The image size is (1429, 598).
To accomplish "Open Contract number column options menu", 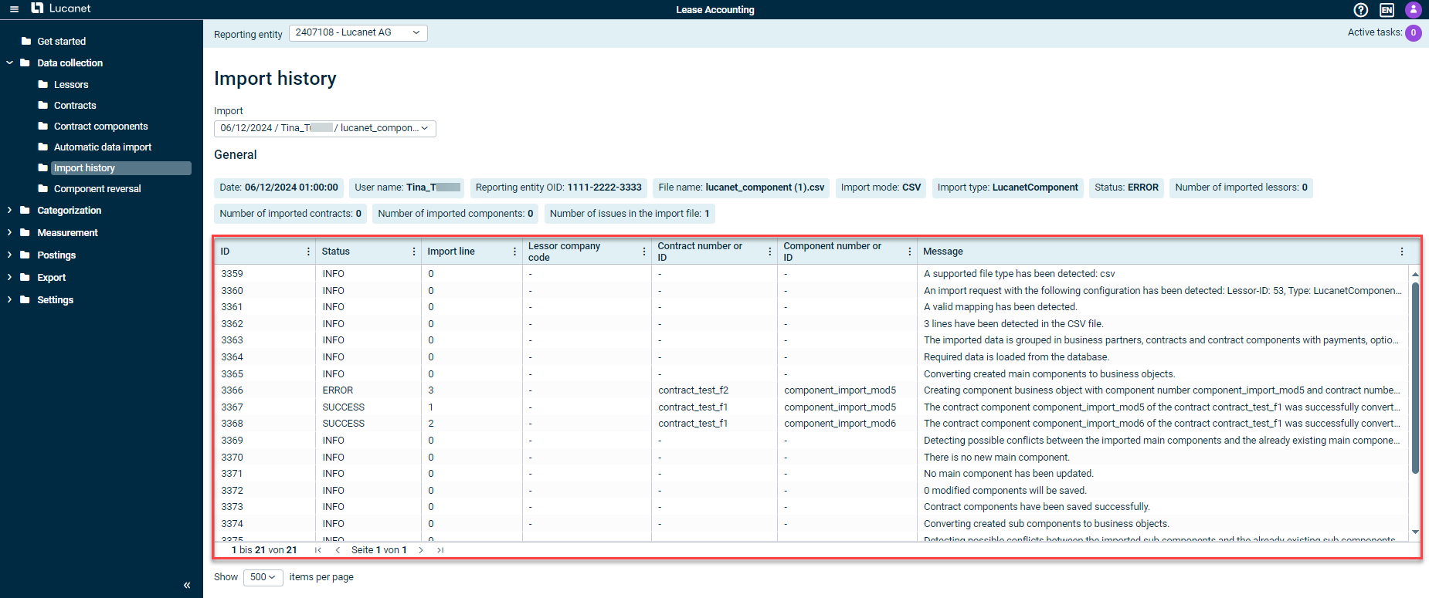I will point(770,252).
